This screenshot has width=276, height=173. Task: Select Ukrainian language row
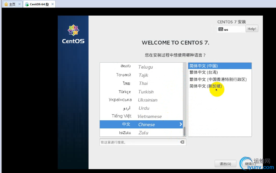click(x=141, y=100)
